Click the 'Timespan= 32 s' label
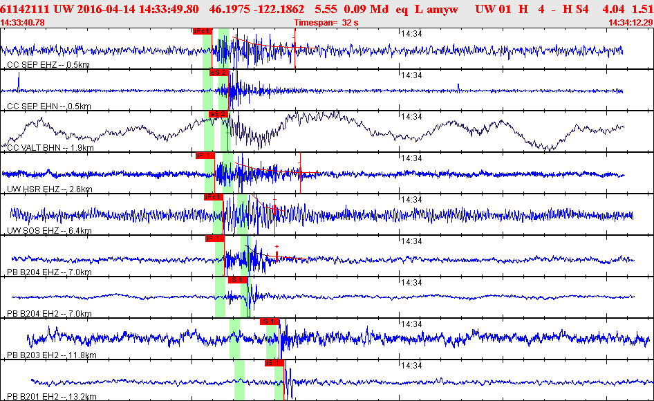The width and height of the screenshot is (654, 401). pyautogui.click(x=326, y=23)
